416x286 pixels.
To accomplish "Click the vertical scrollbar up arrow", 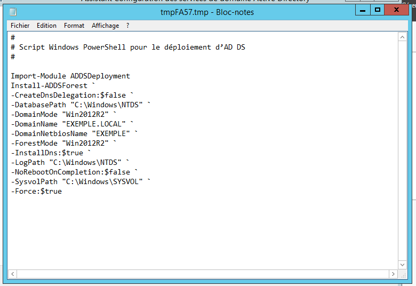I will tap(402, 37).
